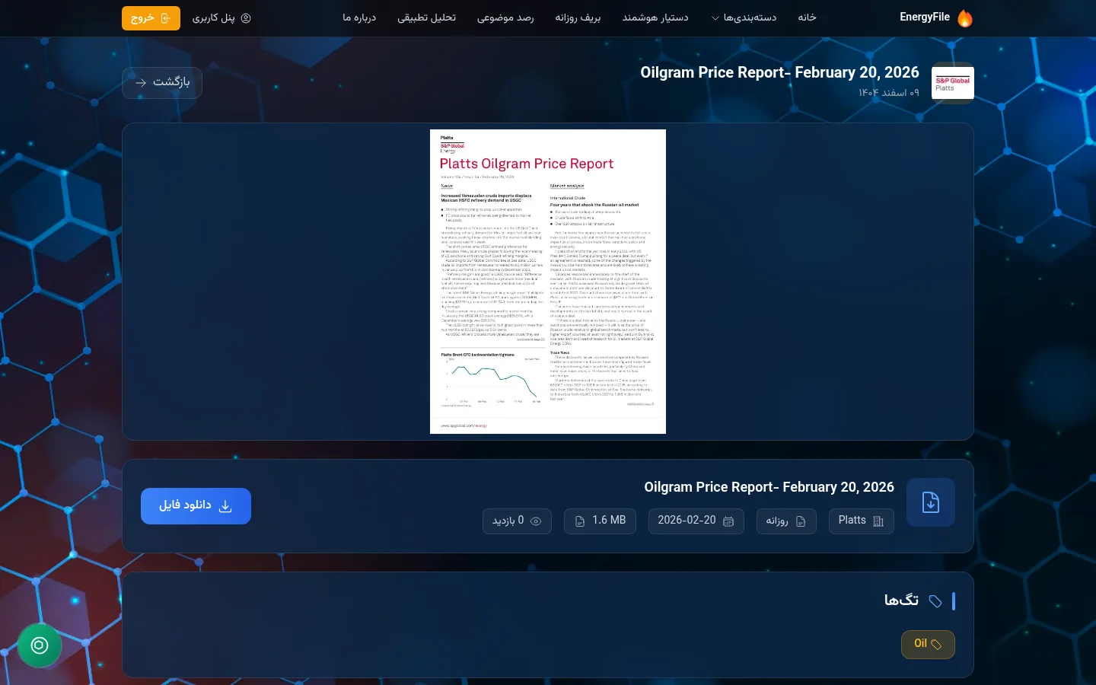Click the calendar icon in date badge
The image size is (1096, 685).
tap(728, 521)
